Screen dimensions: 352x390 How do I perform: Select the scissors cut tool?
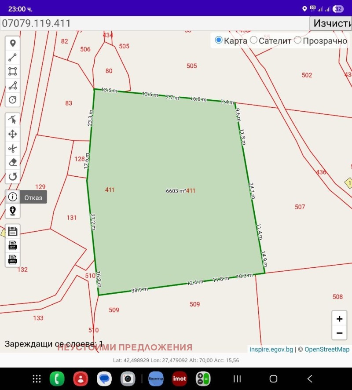click(x=12, y=148)
